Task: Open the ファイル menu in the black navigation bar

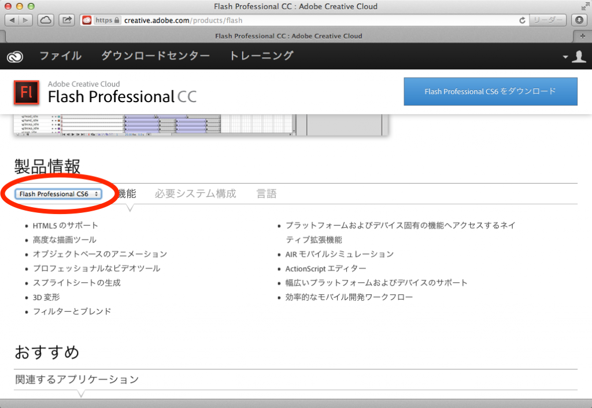Action: 61,56
